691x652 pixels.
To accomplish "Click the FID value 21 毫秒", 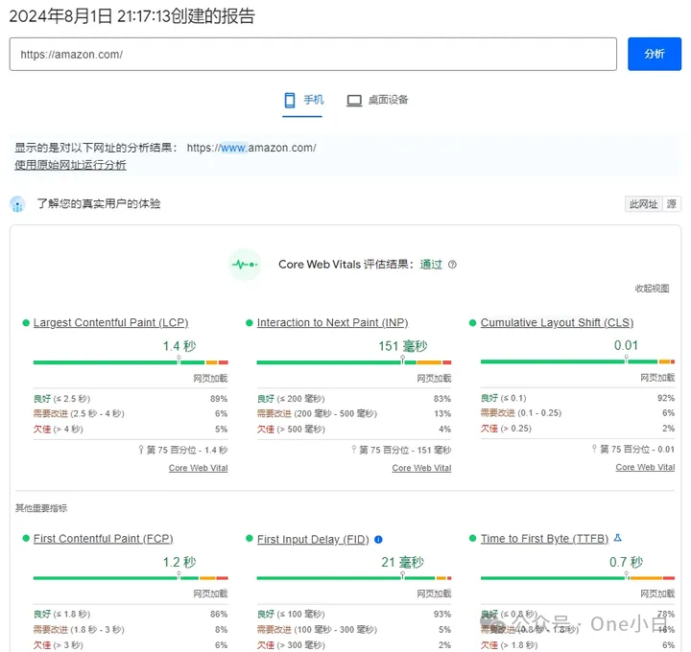I will (402, 562).
